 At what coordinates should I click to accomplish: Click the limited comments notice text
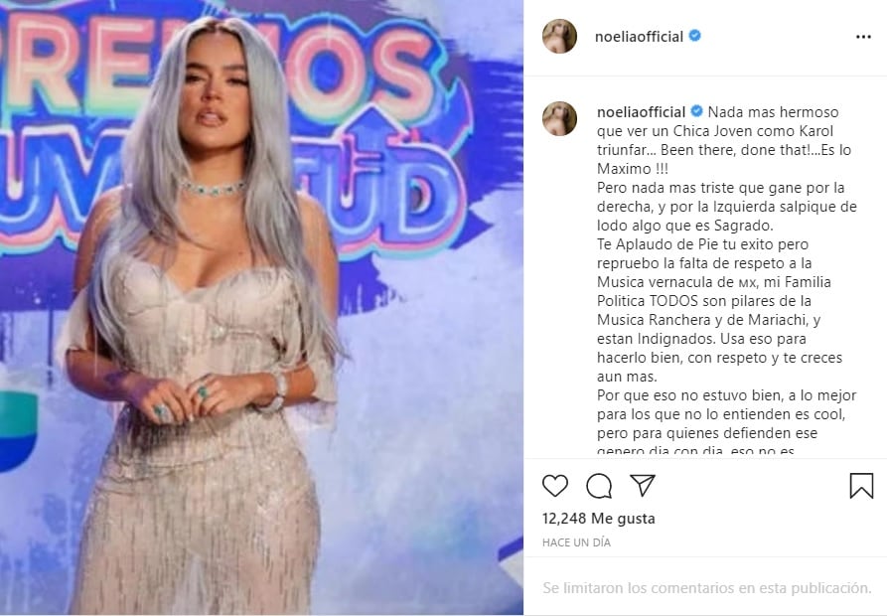coord(707,588)
